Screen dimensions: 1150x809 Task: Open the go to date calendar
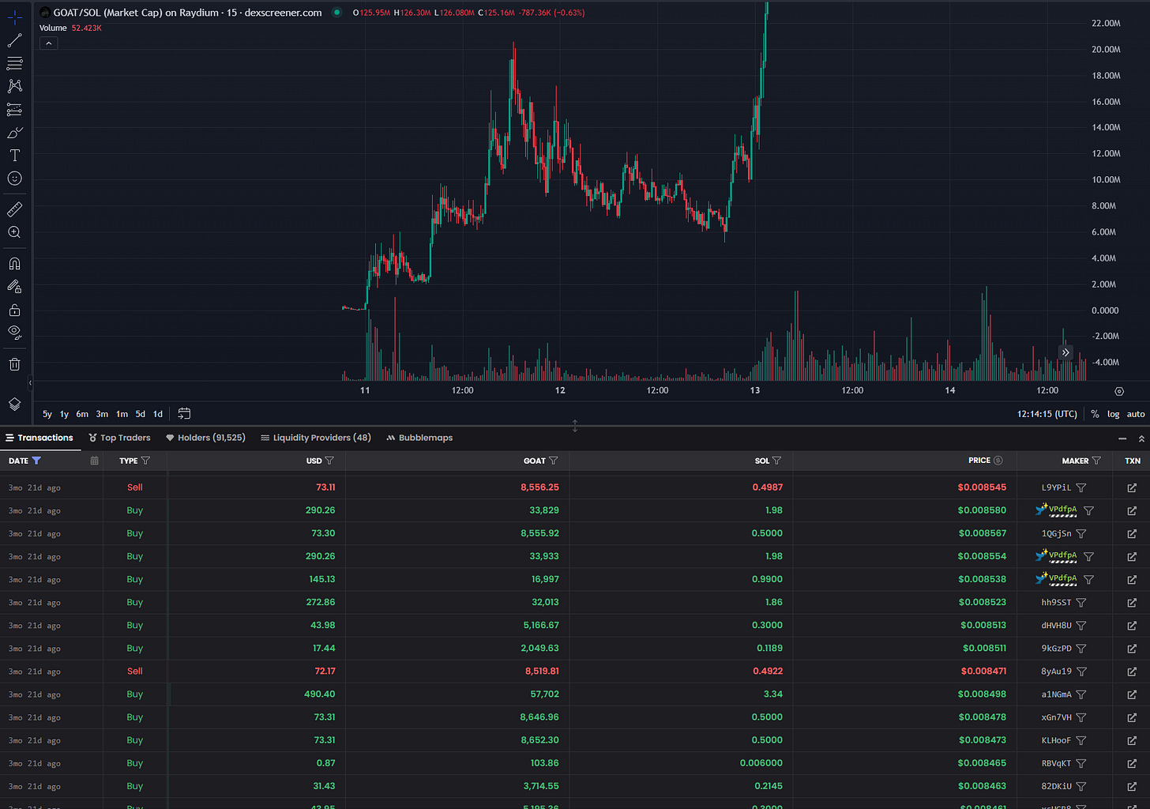(184, 413)
